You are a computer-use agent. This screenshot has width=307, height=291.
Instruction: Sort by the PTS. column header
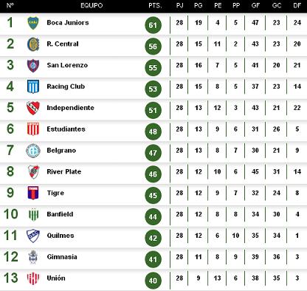pyautogui.click(x=155, y=6)
